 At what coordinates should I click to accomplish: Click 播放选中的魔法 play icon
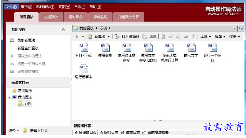click(x=12, y=56)
